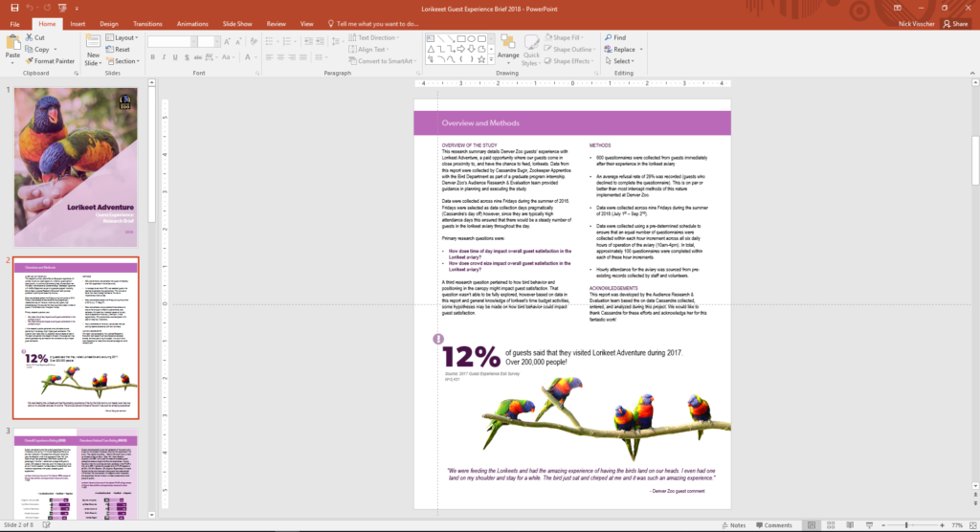Image resolution: width=980 pixels, height=532 pixels.
Task: Select the five-point star shape
Action: 481,59
